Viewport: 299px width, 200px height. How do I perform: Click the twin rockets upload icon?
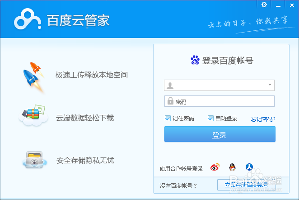(x=34, y=77)
